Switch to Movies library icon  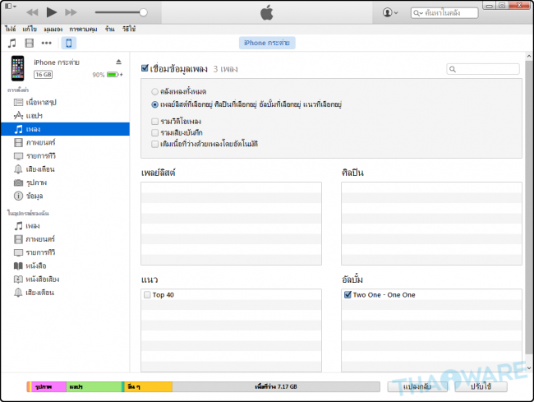pos(30,44)
